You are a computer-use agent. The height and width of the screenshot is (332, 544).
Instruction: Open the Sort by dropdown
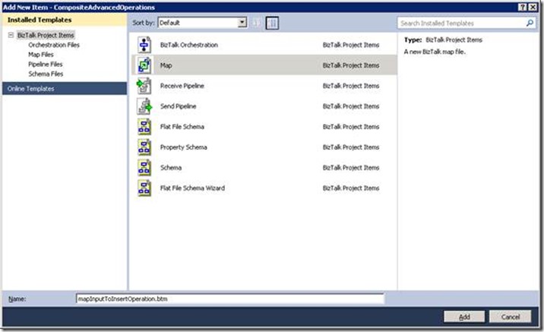242,23
